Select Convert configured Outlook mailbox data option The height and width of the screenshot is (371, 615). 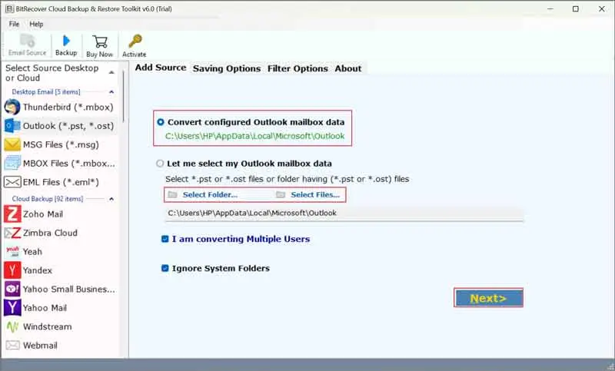pyautogui.click(x=161, y=122)
